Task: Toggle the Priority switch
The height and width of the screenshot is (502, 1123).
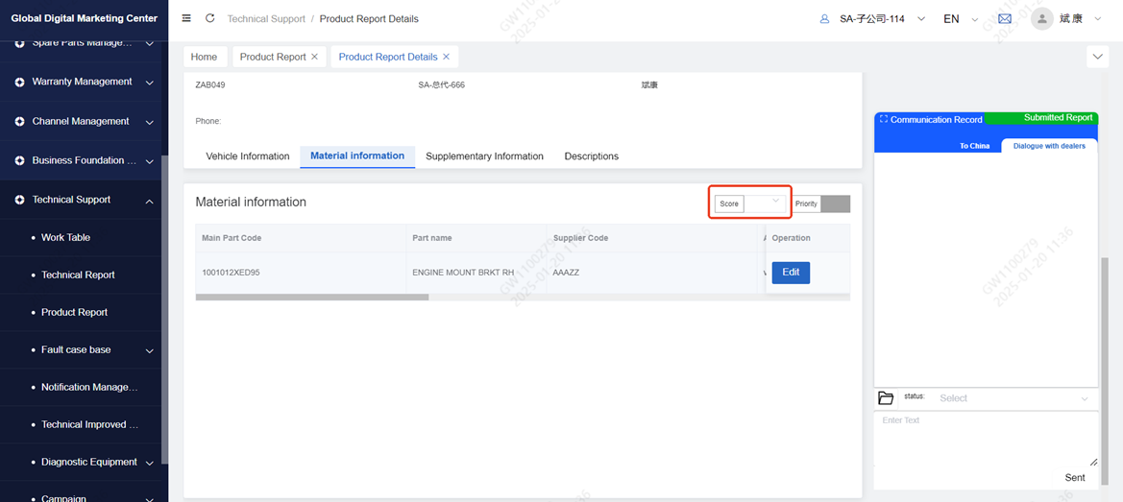Action: [835, 203]
